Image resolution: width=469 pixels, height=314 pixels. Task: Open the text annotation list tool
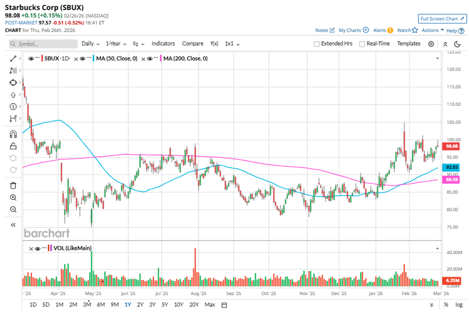click(13, 70)
